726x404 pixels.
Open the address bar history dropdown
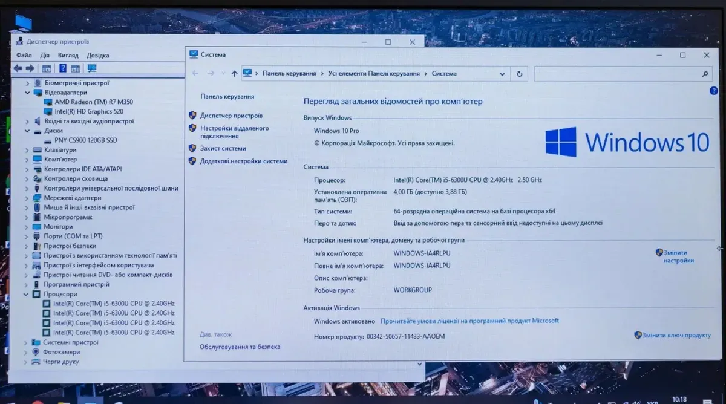coord(502,74)
